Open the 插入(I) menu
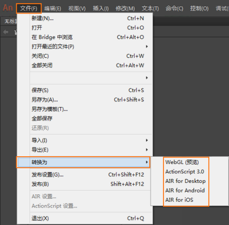 click(x=101, y=8)
